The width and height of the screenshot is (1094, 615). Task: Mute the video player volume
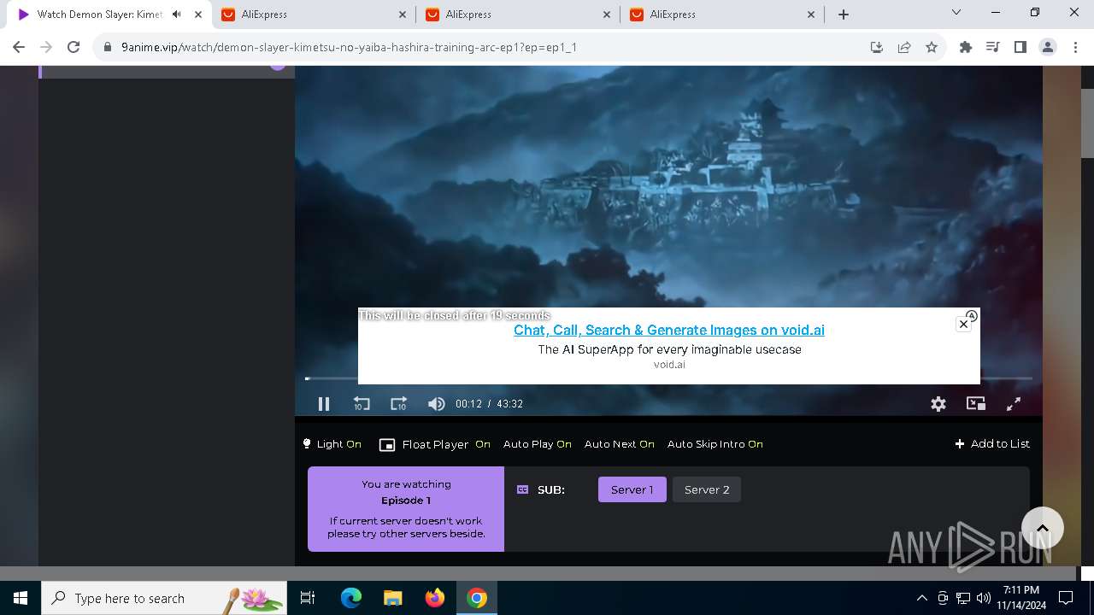[x=436, y=404]
